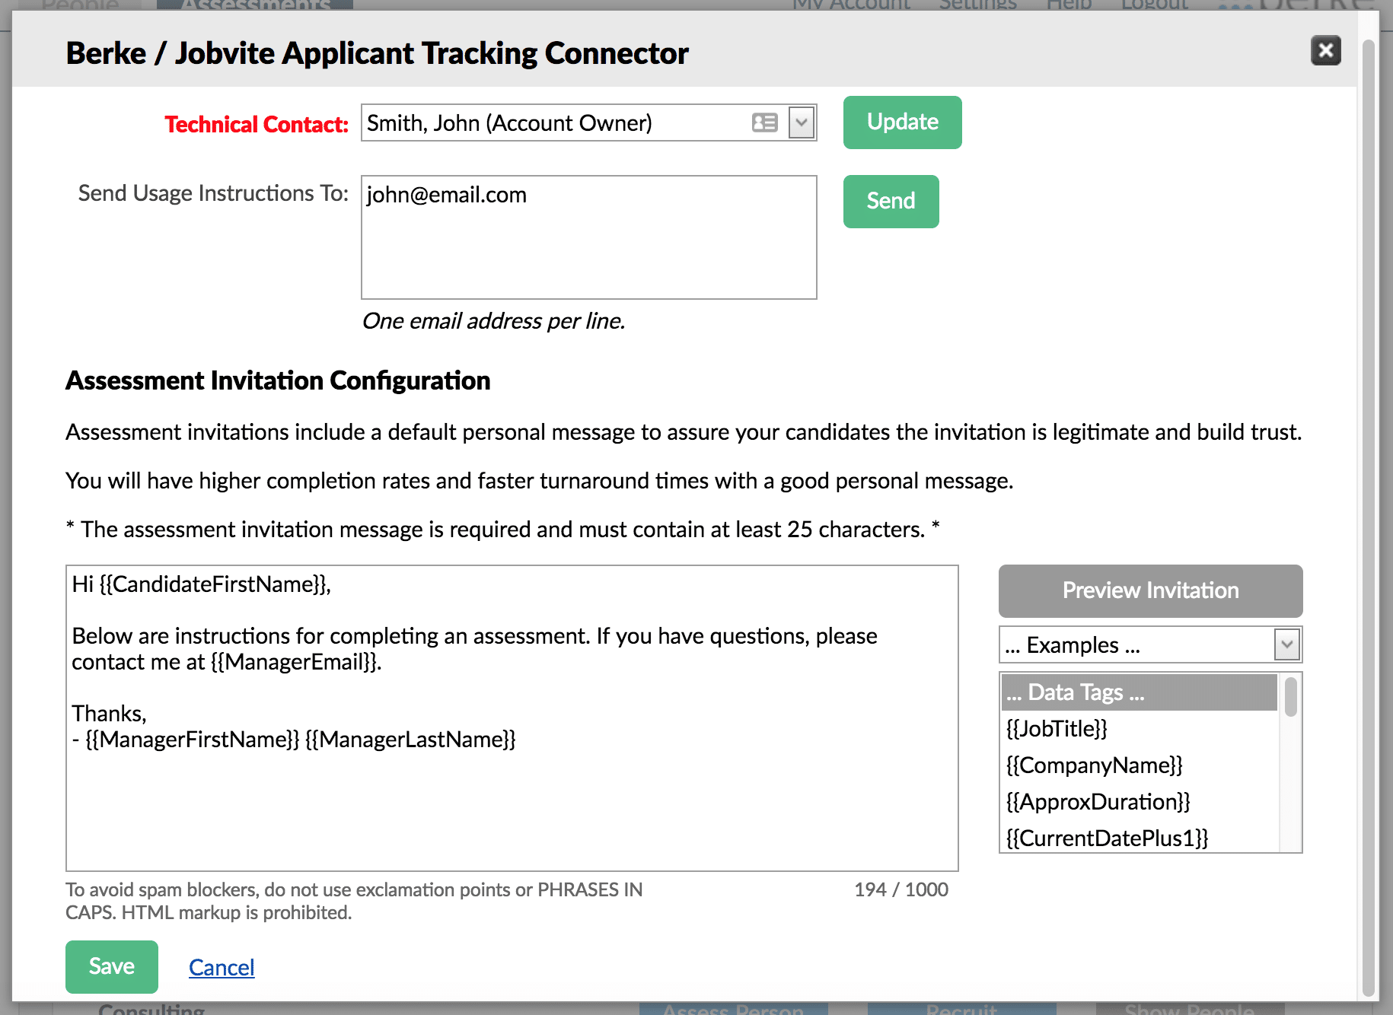Click the Send button for usage instructions
Screen dimensions: 1393x1015
(890, 201)
